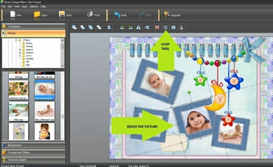The image size is (273, 167).
Task: Select the Fantasy folder in tree
Action: (30, 59)
